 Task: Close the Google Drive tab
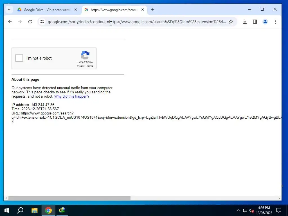click(76, 10)
